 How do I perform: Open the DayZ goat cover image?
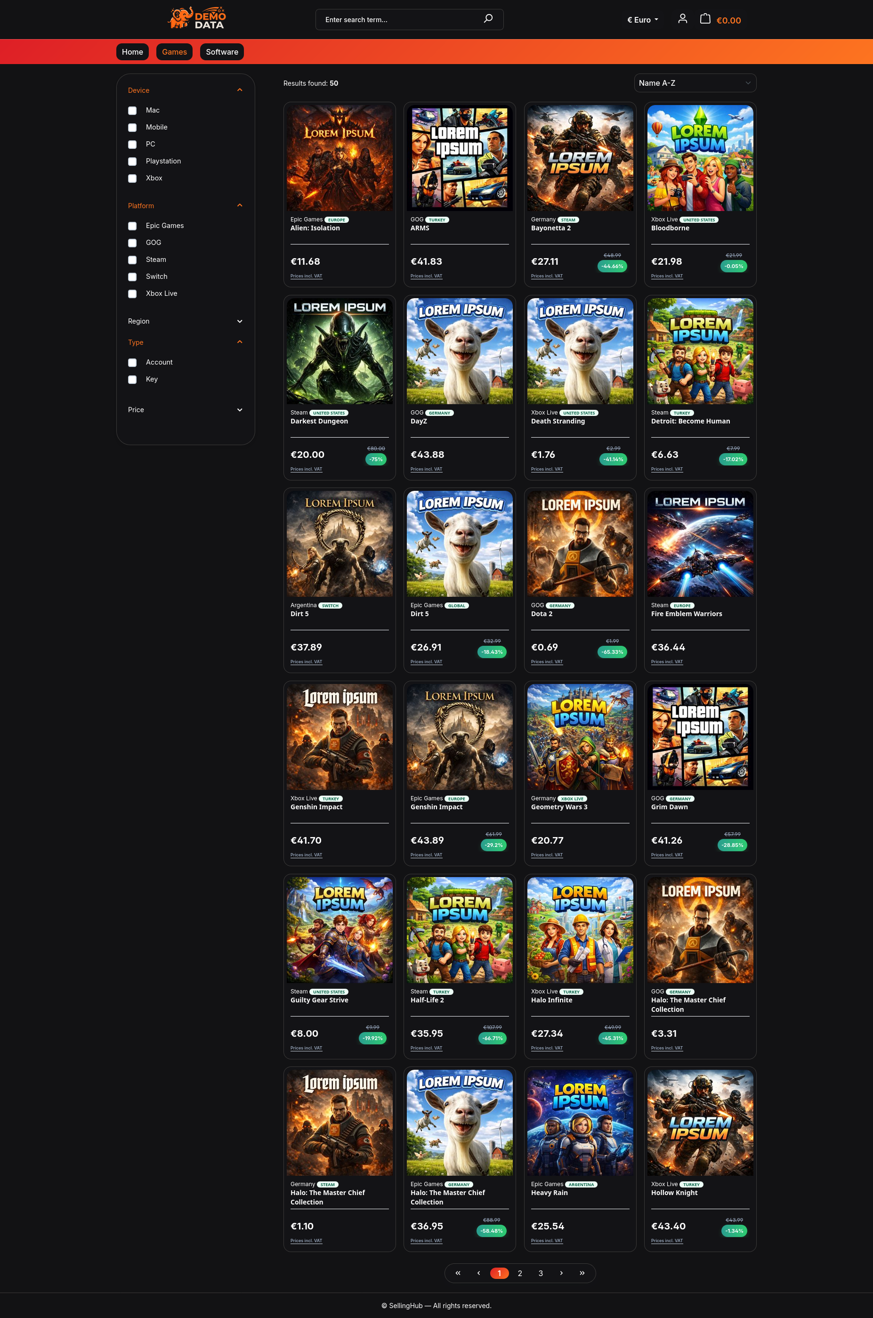[x=460, y=351]
